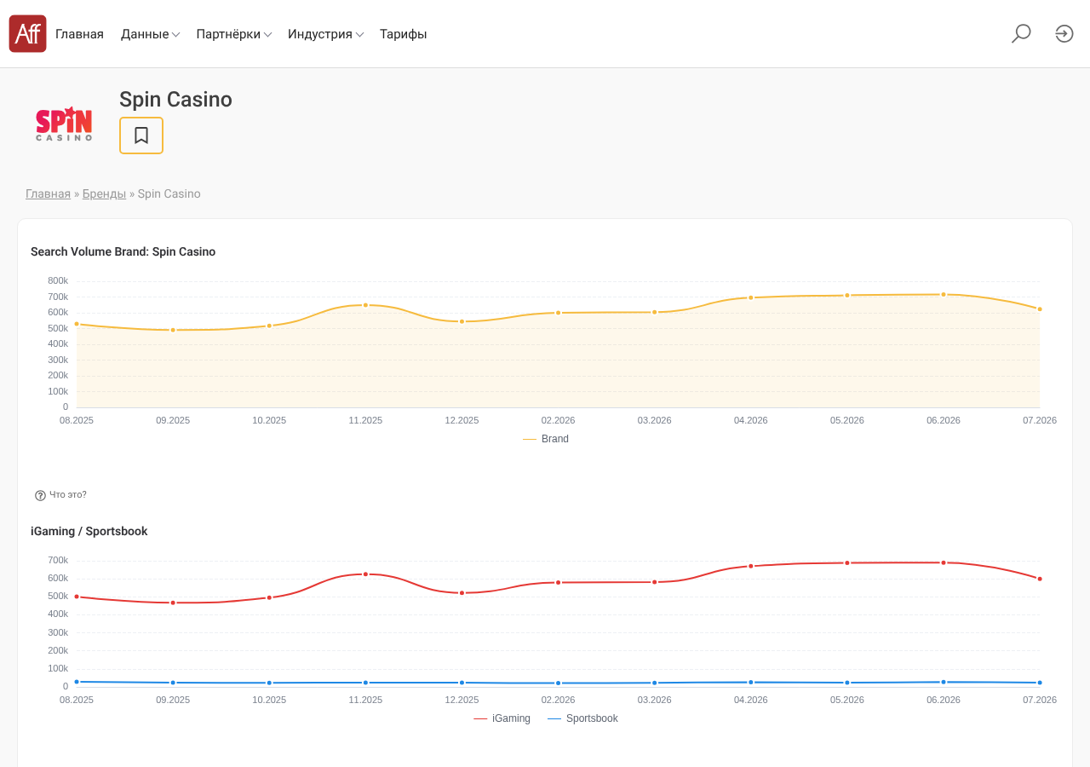
Task: Click the 'Spin Casino' page title
Action: click(x=175, y=100)
